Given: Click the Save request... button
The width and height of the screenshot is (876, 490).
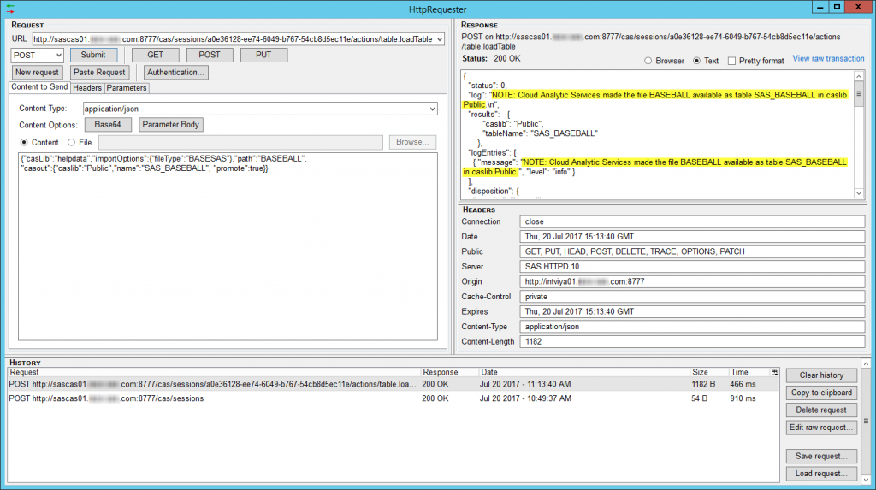Looking at the screenshot, I should 820,456.
